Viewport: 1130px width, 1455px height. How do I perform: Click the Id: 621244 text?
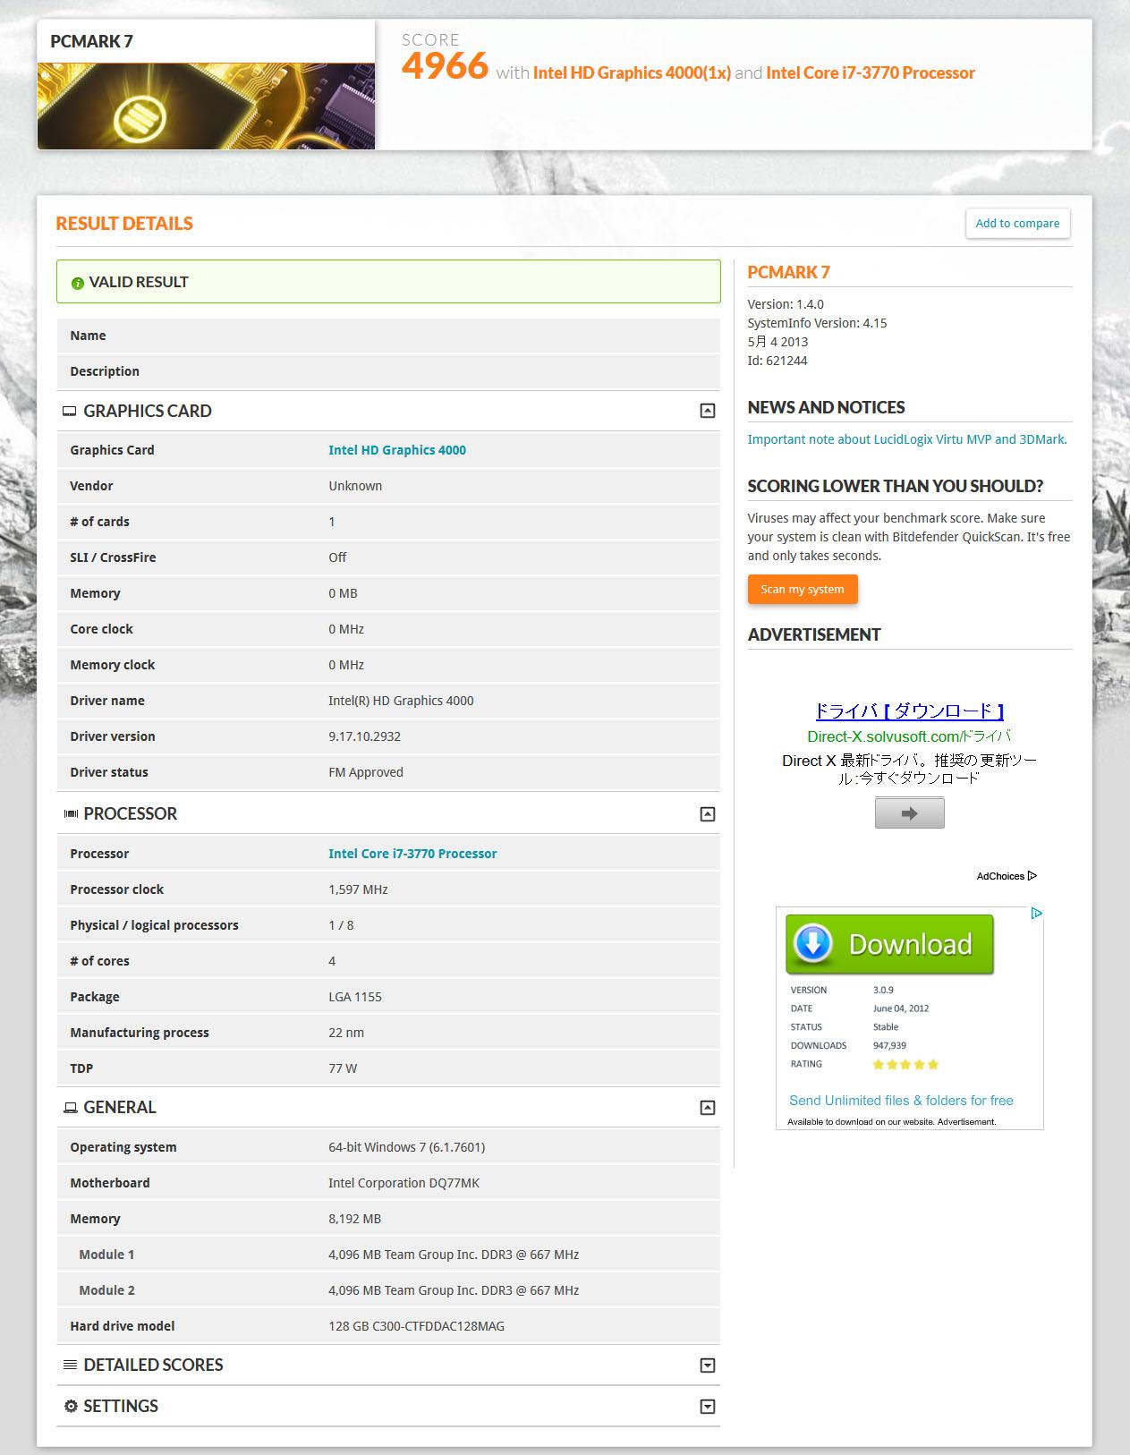pyautogui.click(x=777, y=361)
